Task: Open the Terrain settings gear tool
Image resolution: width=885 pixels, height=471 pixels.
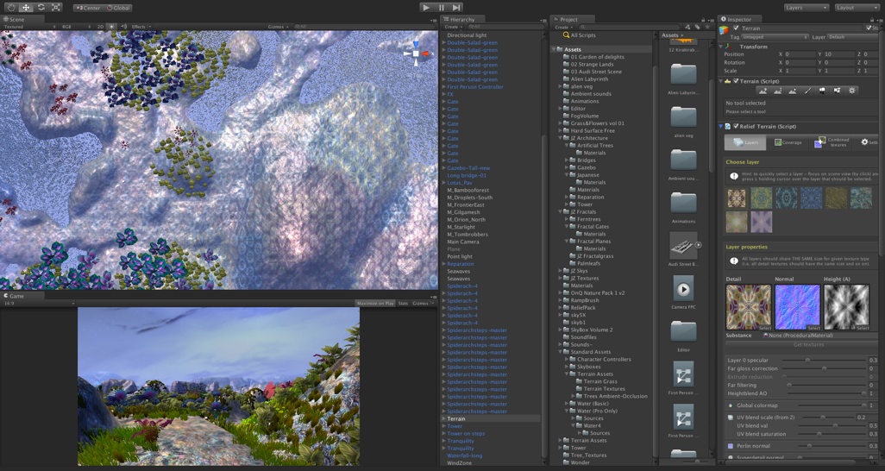Action: [x=852, y=91]
